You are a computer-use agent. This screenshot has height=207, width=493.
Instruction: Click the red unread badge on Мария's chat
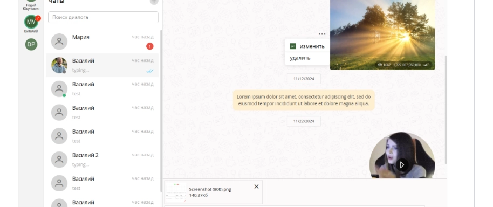(x=149, y=46)
